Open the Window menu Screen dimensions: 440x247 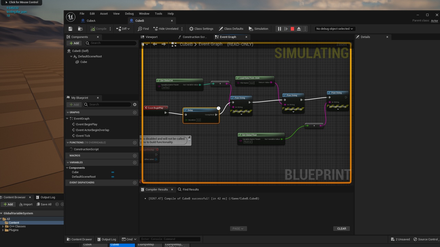point(144,14)
